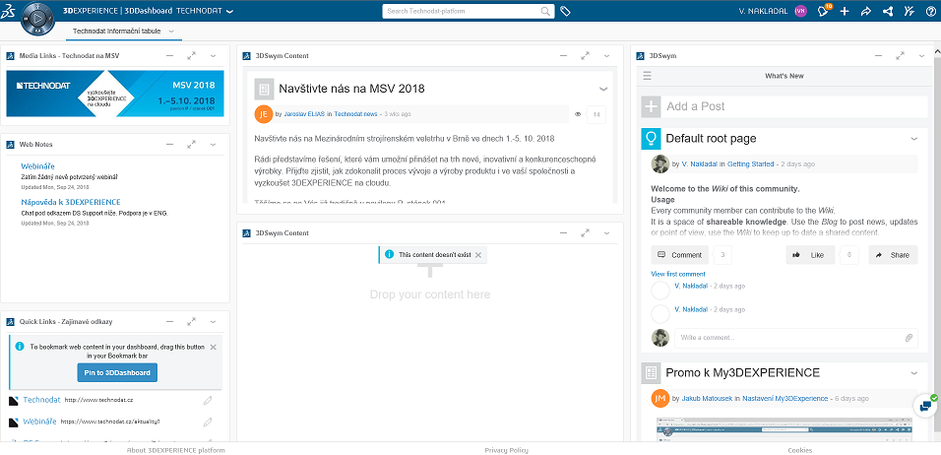Expand Navštivte nás na MSV 2018 post options
This screenshot has width=941, height=455.
[603, 89]
